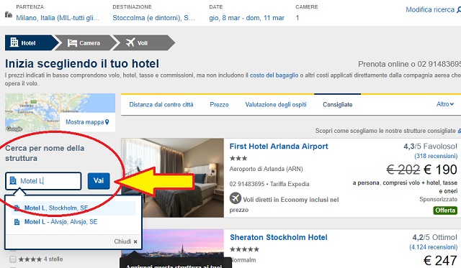
Task: Click the magnifier icon next to Modifica ricerca
Action: coord(459,9)
